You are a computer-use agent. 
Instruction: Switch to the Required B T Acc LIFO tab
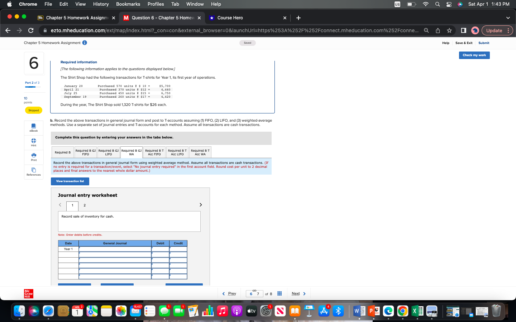pos(177,152)
